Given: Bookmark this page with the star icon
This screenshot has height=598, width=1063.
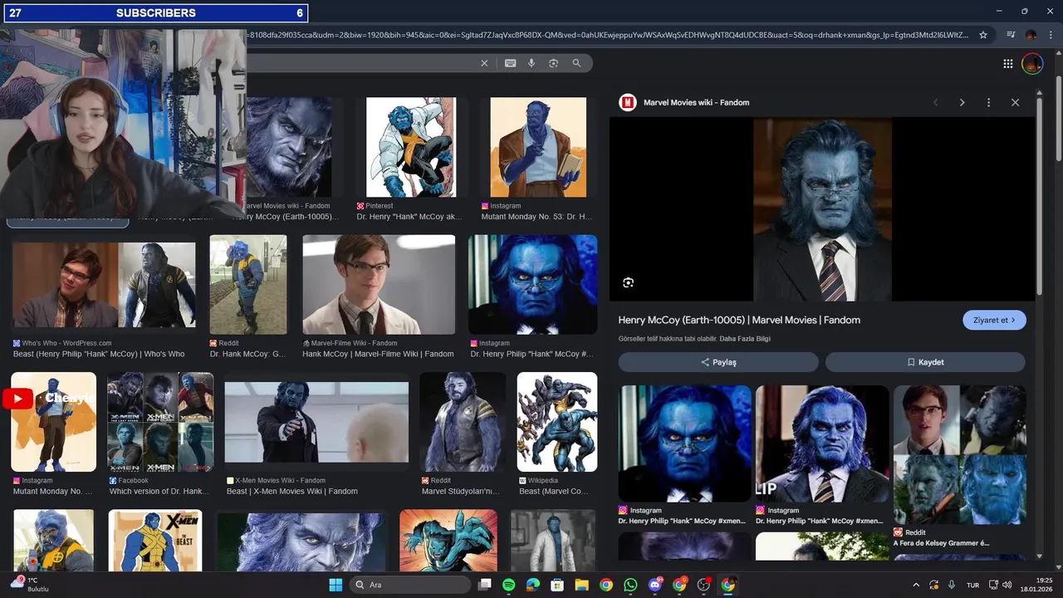Looking at the screenshot, I should tap(983, 35).
